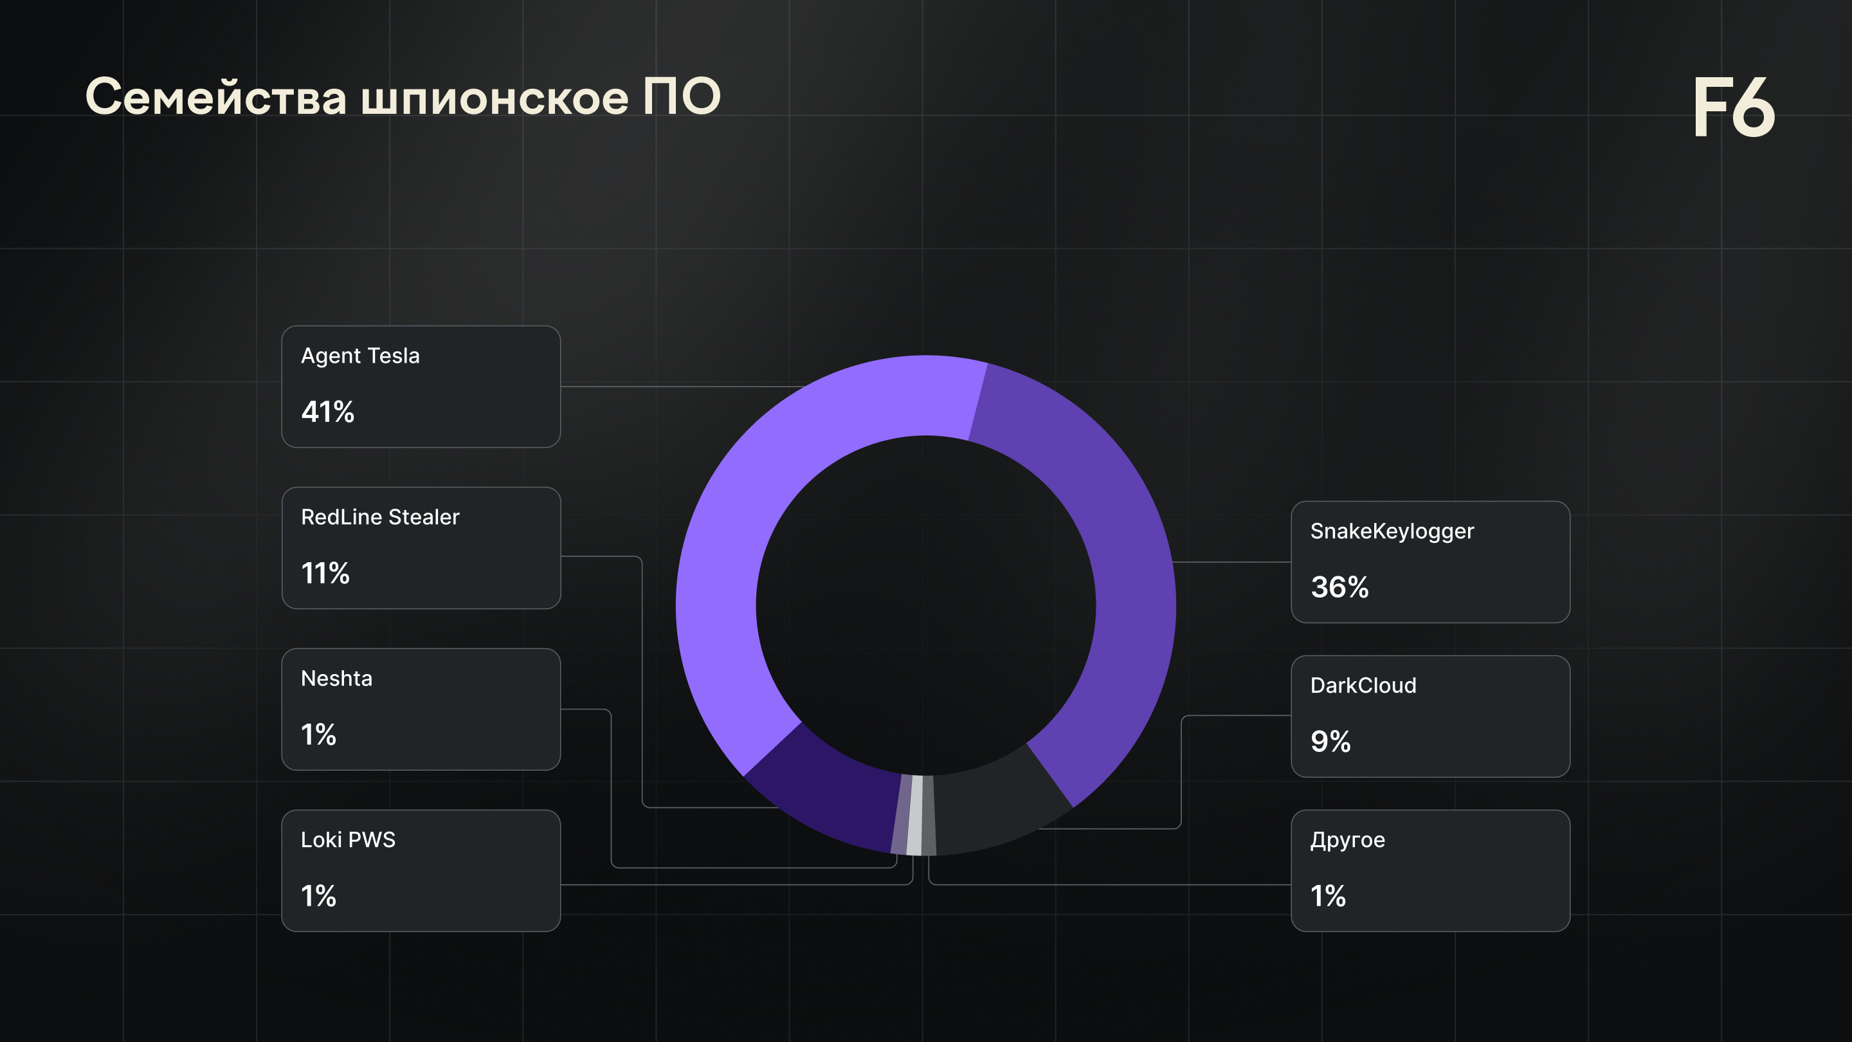
Task: Click the slide title Семейства шпионское ПО
Action: pos(403,96)
